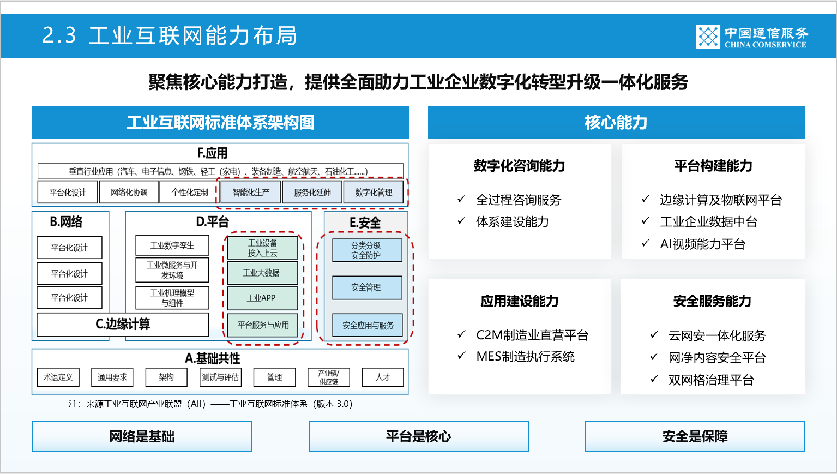The height and width of the screenshot is (474, 837).
Task: Click the 平台是核心 bottom box
Action: [x=419, y=436]
